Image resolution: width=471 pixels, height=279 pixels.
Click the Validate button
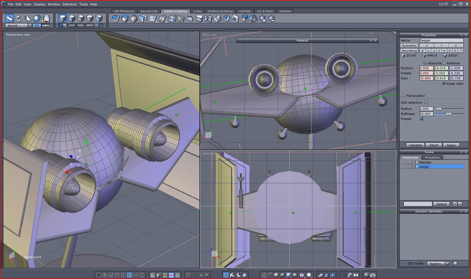415,145
